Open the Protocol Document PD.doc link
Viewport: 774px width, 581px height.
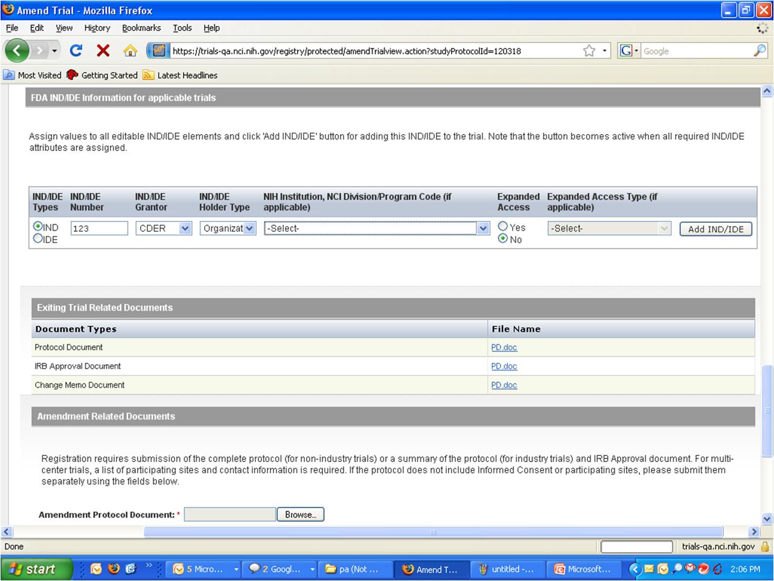(x=504, y=347)
